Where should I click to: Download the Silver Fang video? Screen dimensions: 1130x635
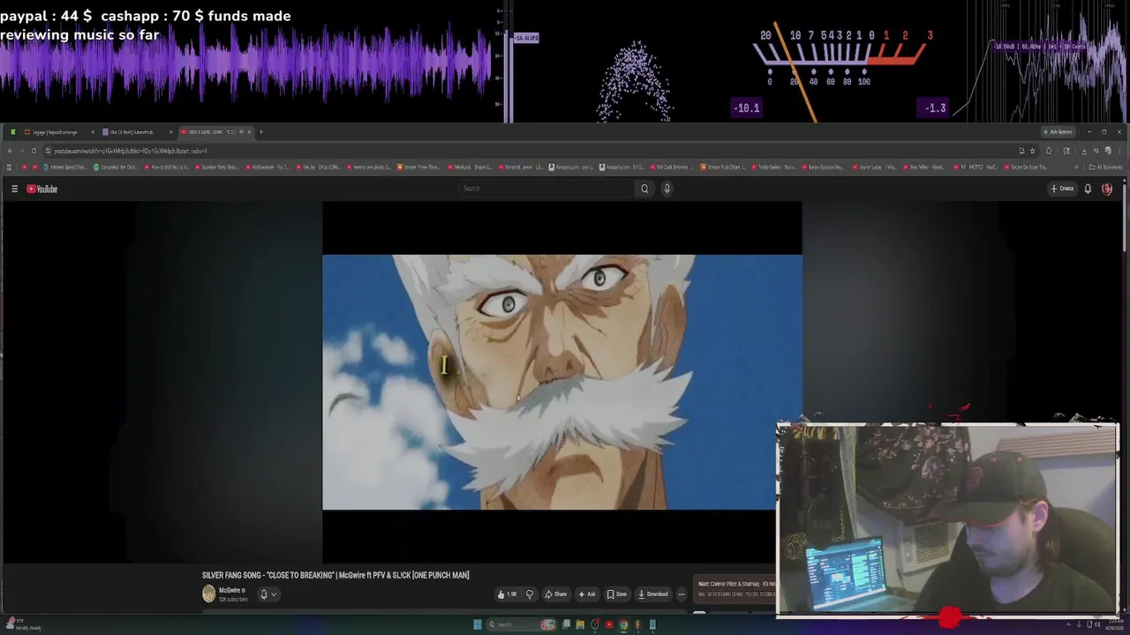click(x=653, y=594)
